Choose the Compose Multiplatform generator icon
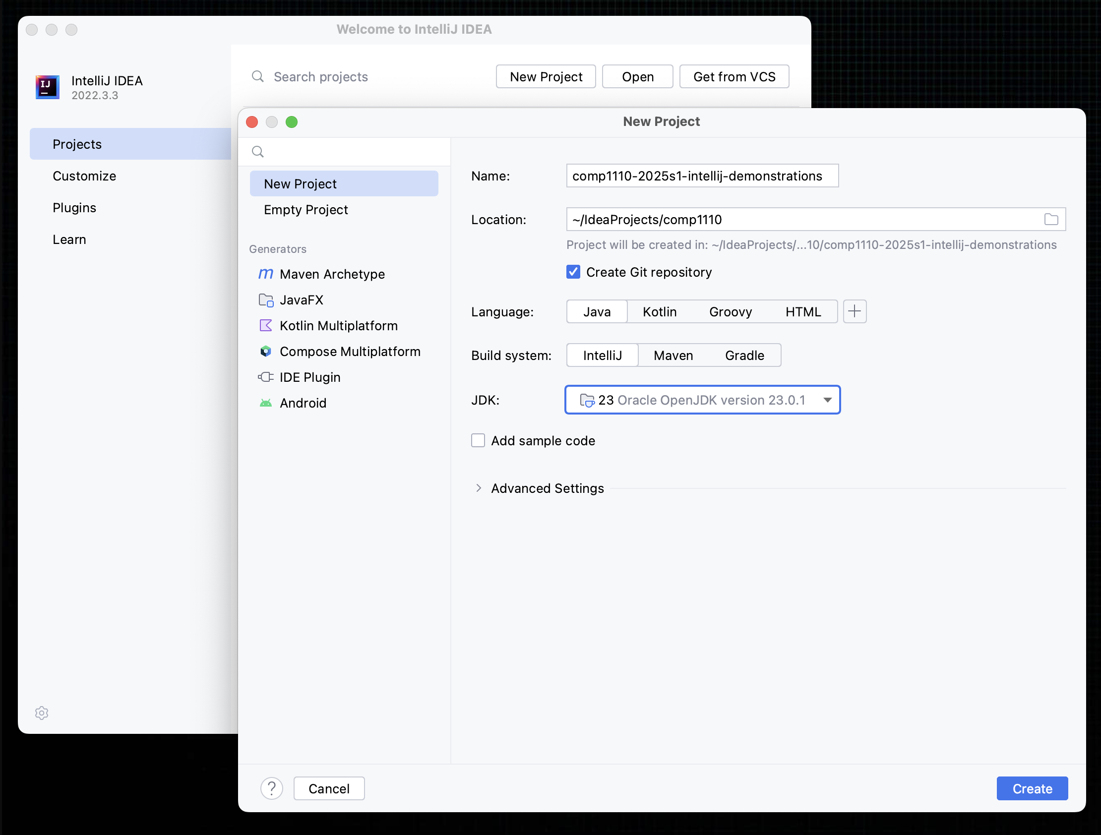The image size is (1101, 835). coord(266,352)
